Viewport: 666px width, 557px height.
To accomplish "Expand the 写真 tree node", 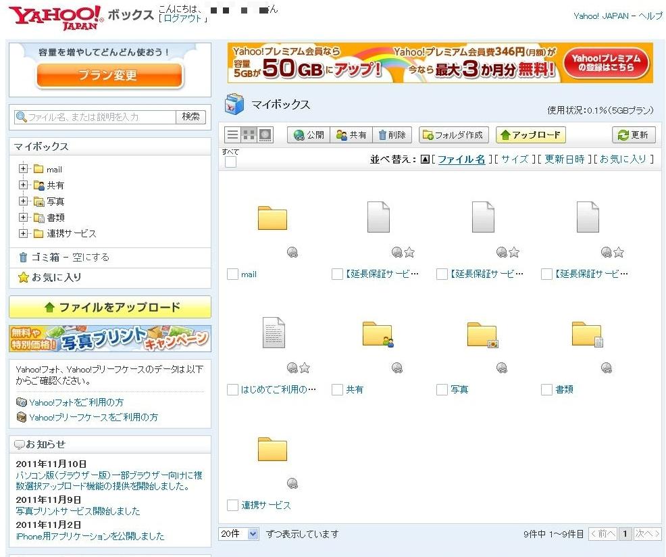I will (x=23, y=201).
